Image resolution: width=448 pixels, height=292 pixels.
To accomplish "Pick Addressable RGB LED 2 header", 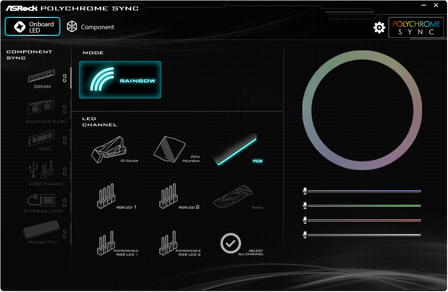I will pyautogui.click(x=180, y=243).
